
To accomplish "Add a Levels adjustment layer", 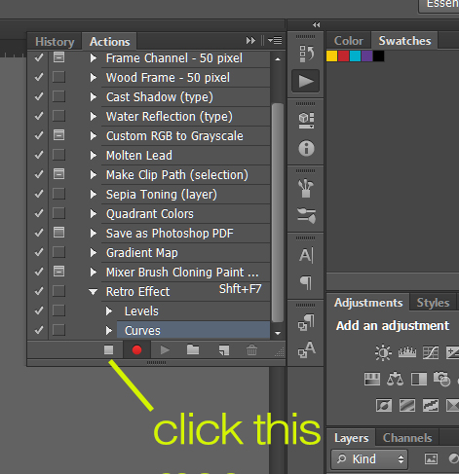I will (x=407, y=352).
